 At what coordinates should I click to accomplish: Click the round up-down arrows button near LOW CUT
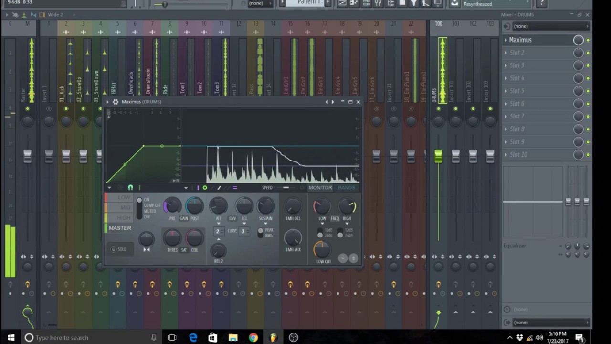tap(353, 258)
